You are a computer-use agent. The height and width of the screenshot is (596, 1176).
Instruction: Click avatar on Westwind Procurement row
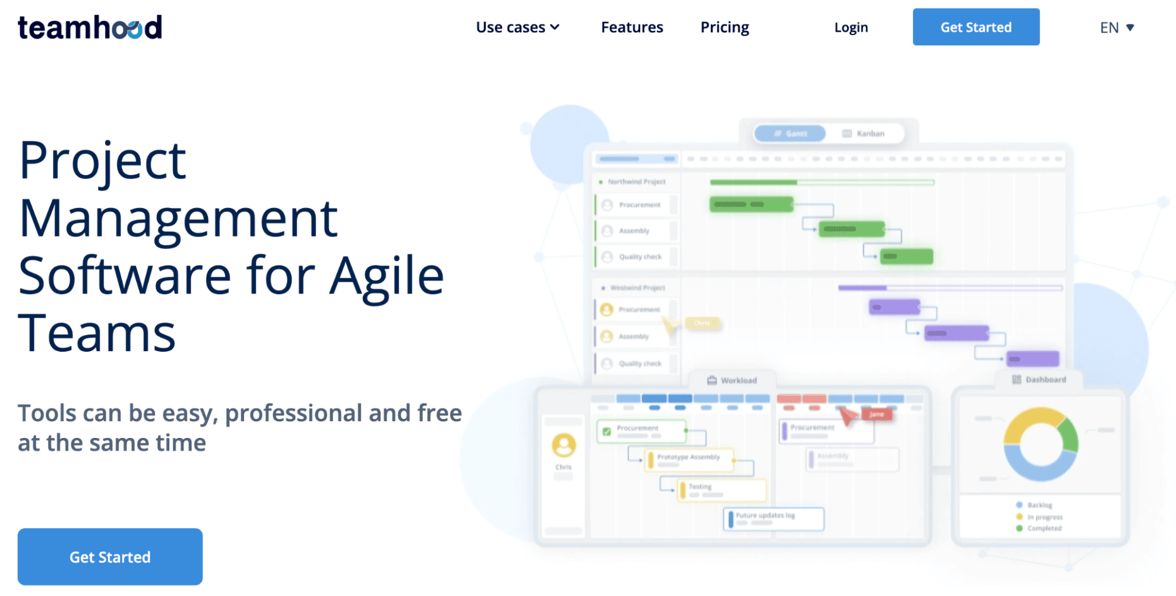click(606, 310)
